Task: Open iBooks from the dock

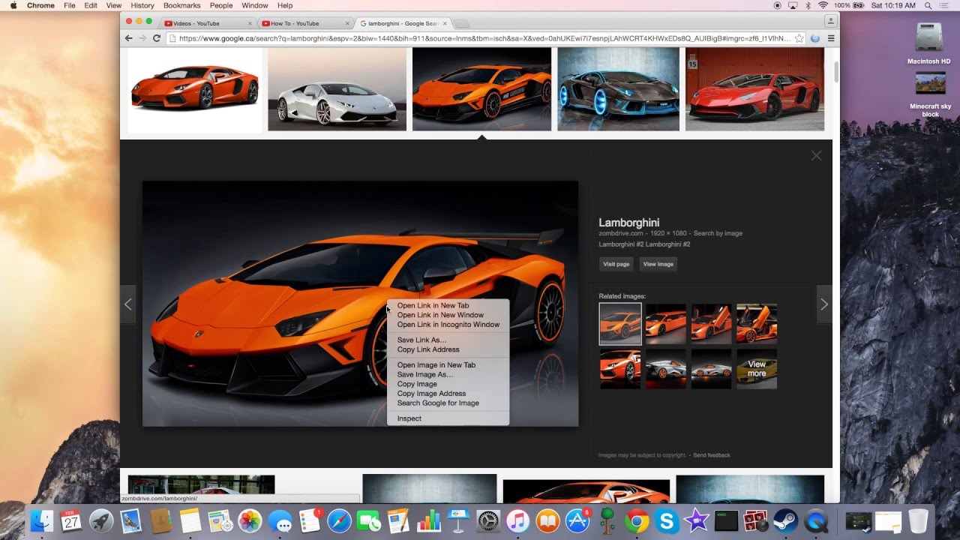Action: click(547, 520)
